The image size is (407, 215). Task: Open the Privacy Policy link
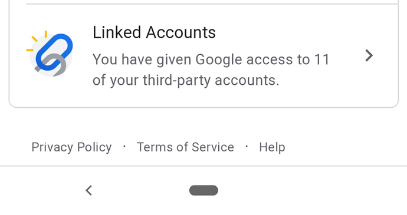tap(71, 147)
